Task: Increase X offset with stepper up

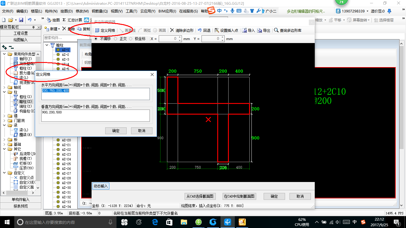Action: tap(180, 37)
